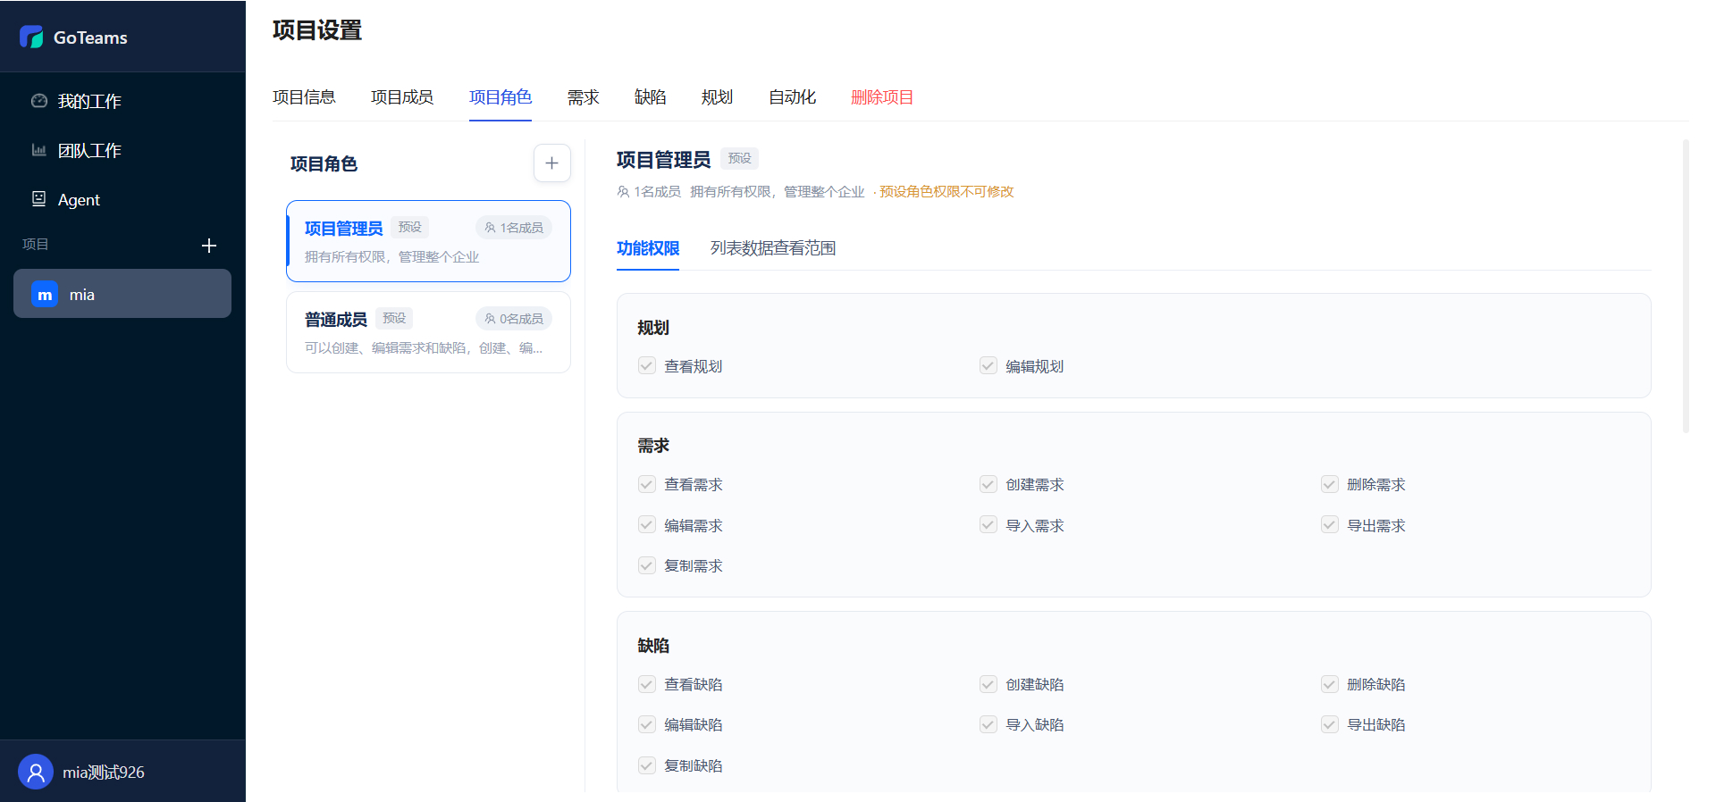
Task: Click the 0名成员 badge on 普通成员 card
Action: click(514, 319)
